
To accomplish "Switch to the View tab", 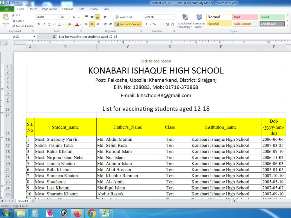I will pyautogui.click(x=106, y=9).
